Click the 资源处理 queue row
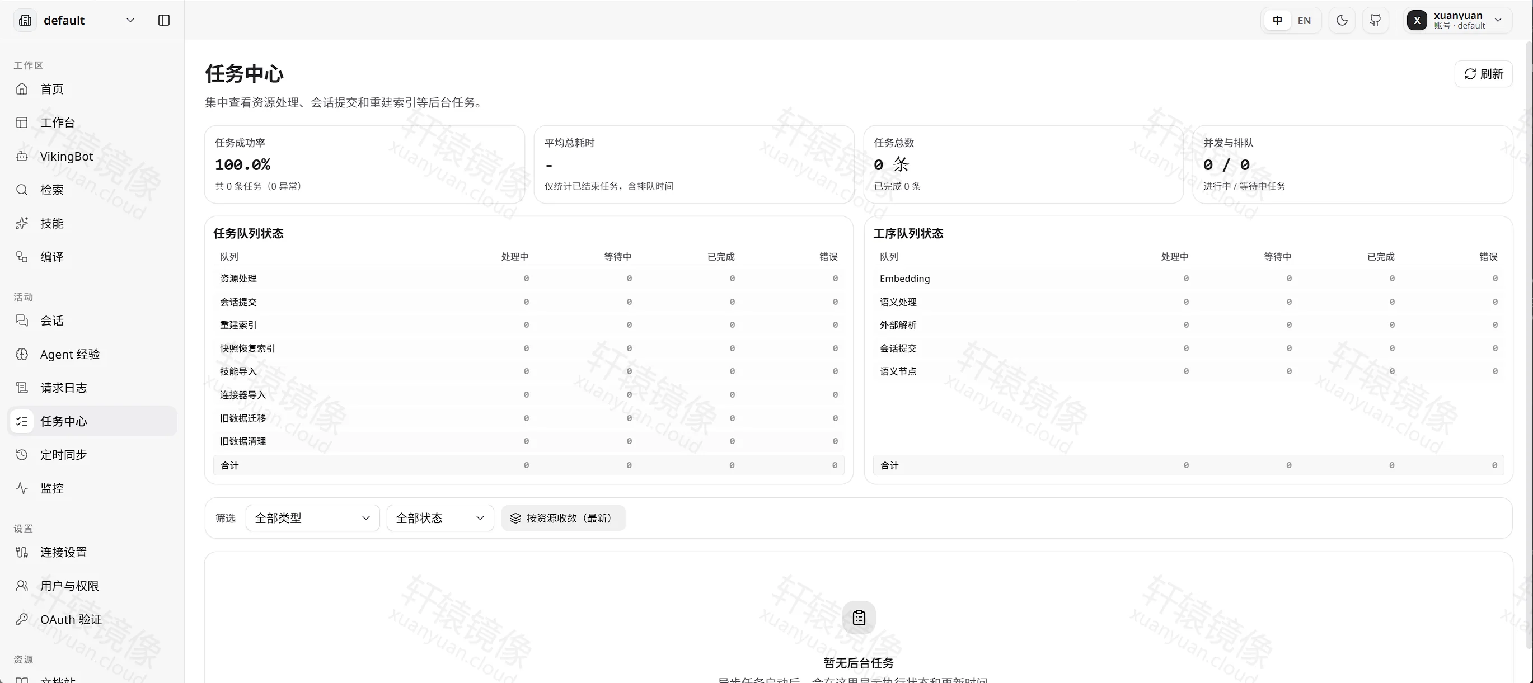This screenshot has width=1533, height=683. (x=528, y=279)
